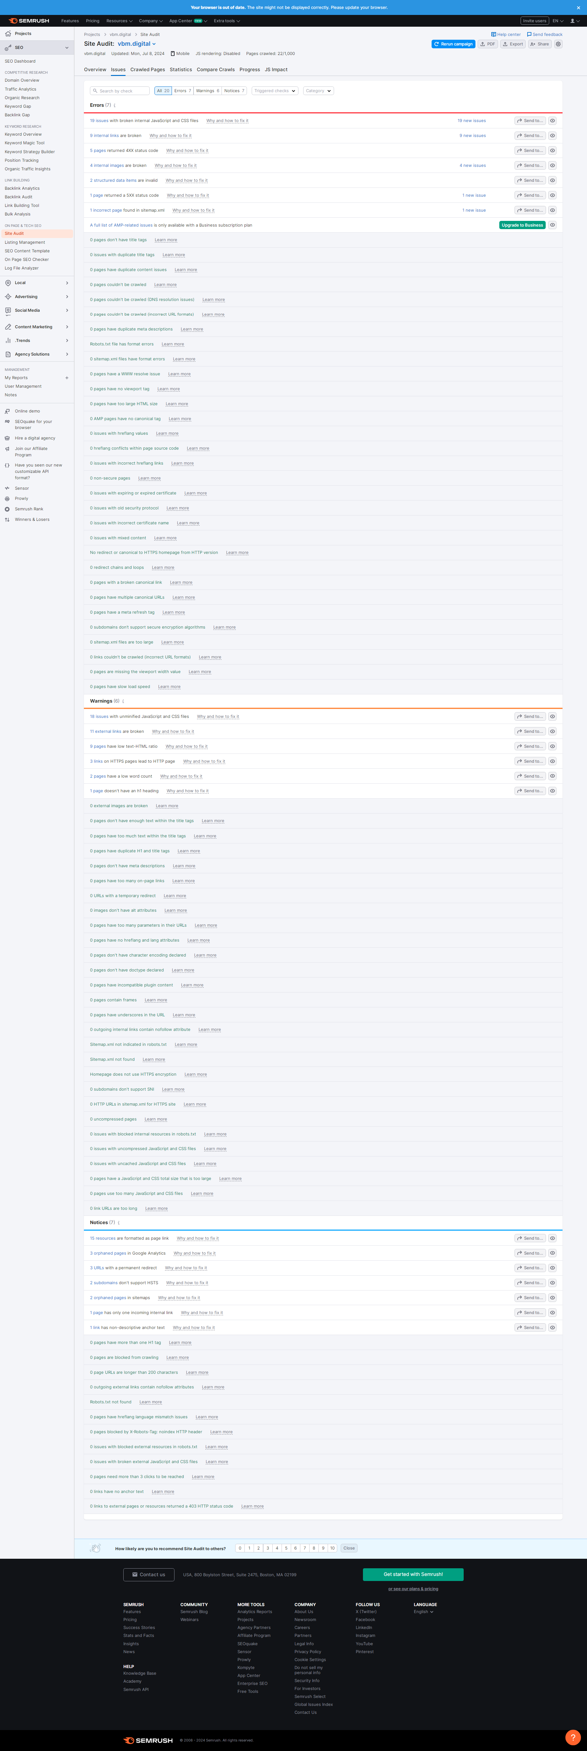Click the plus icon beside My Reports
587x1751 pixels.
coord(67,378)
